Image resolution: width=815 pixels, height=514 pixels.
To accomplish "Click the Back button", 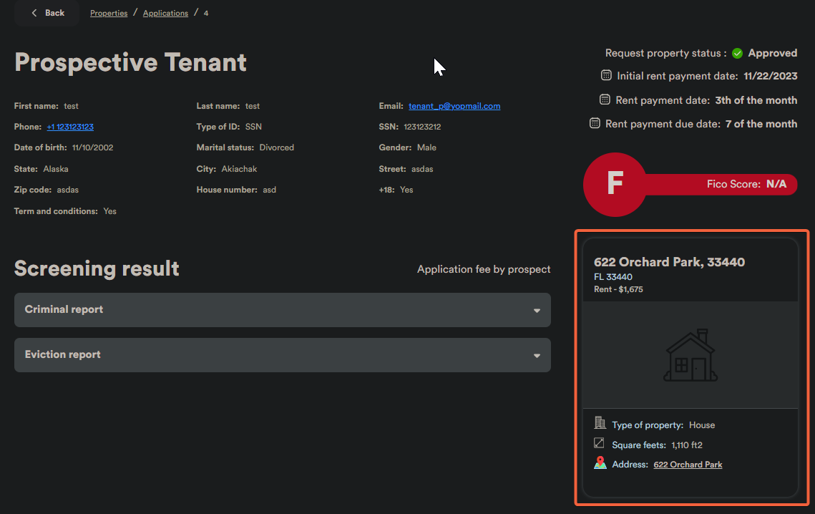I will click(x=47, y=13).
